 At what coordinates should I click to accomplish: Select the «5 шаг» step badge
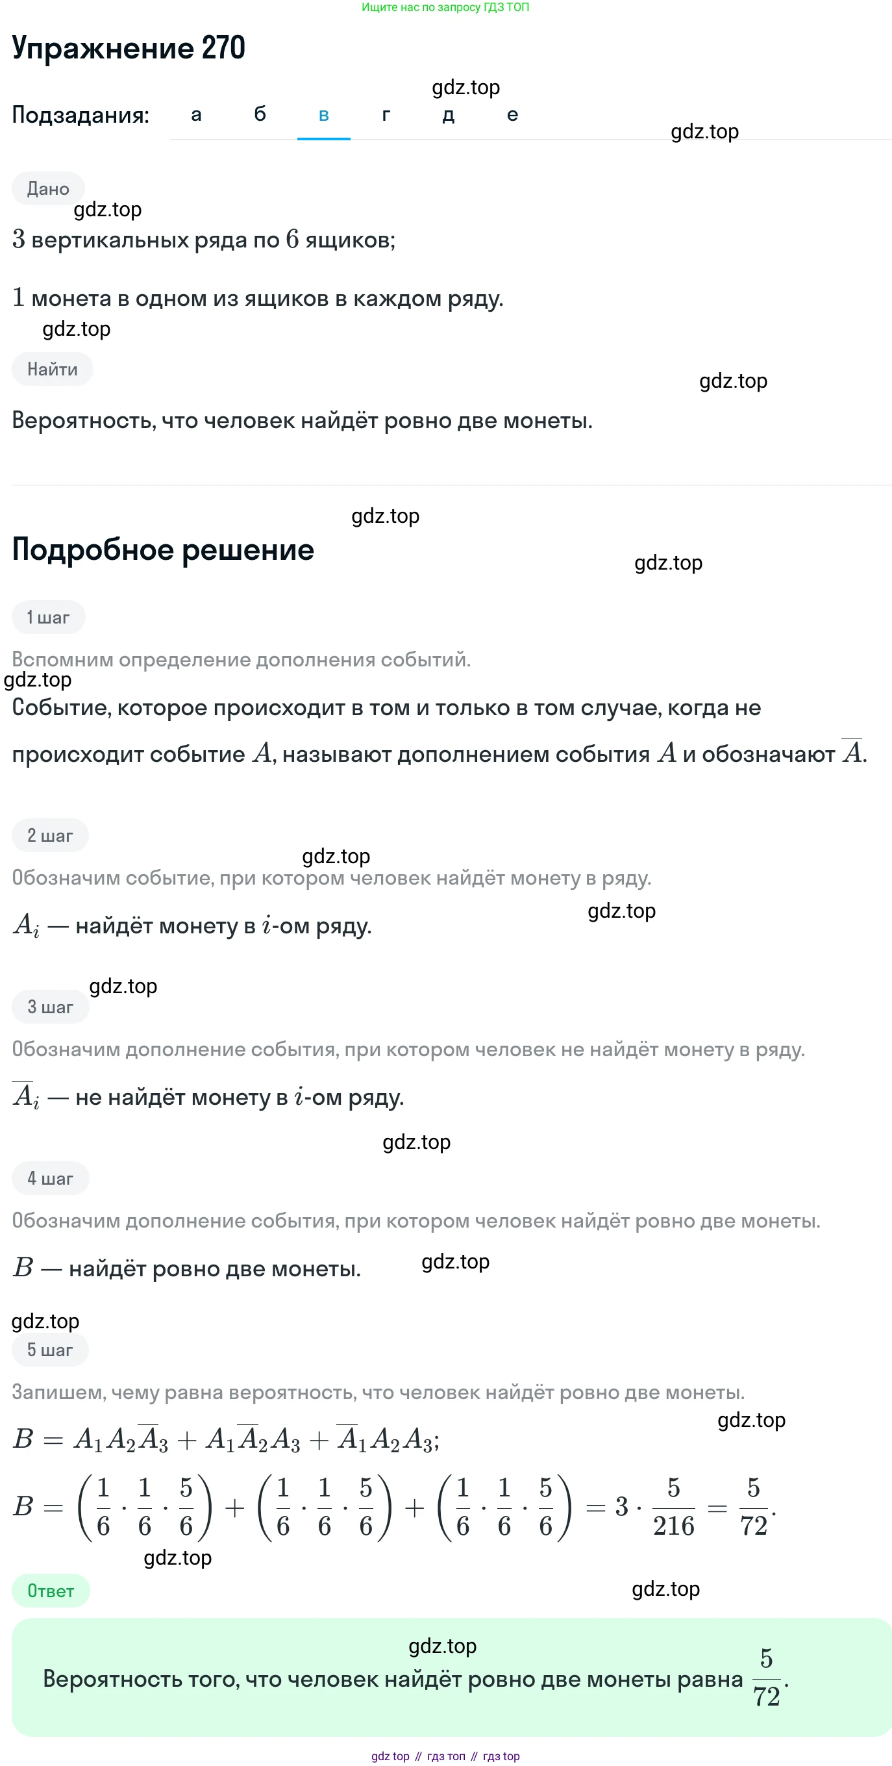tap(50, 1349)
